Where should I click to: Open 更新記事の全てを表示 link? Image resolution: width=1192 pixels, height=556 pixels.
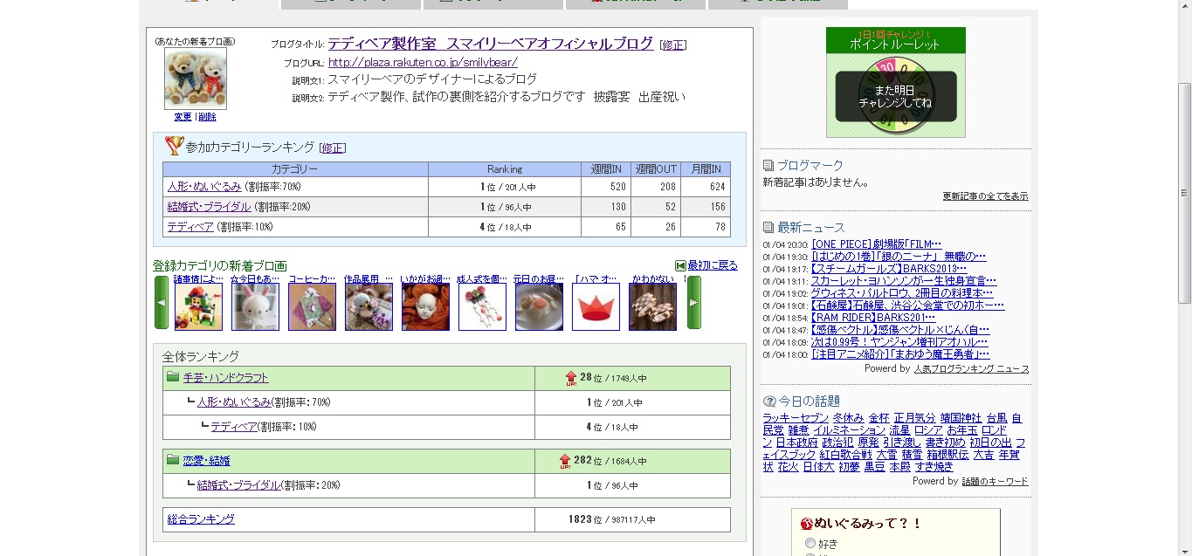pyautogui.click(x=985, y=196)
